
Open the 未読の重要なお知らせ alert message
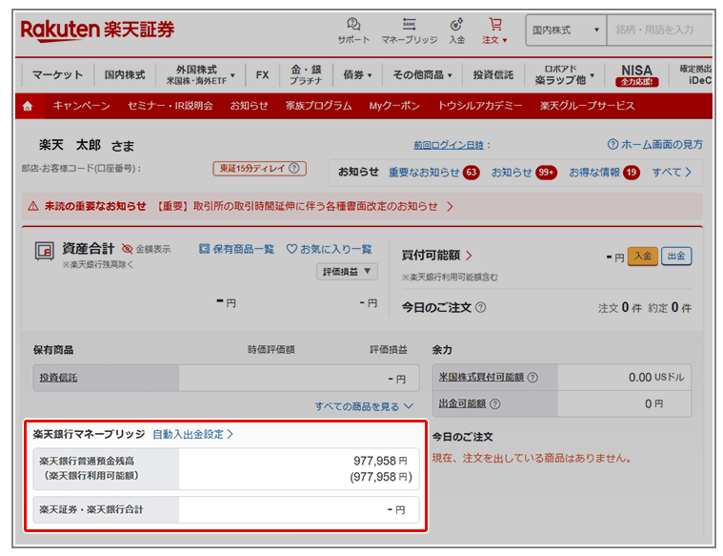click(249, 206)
